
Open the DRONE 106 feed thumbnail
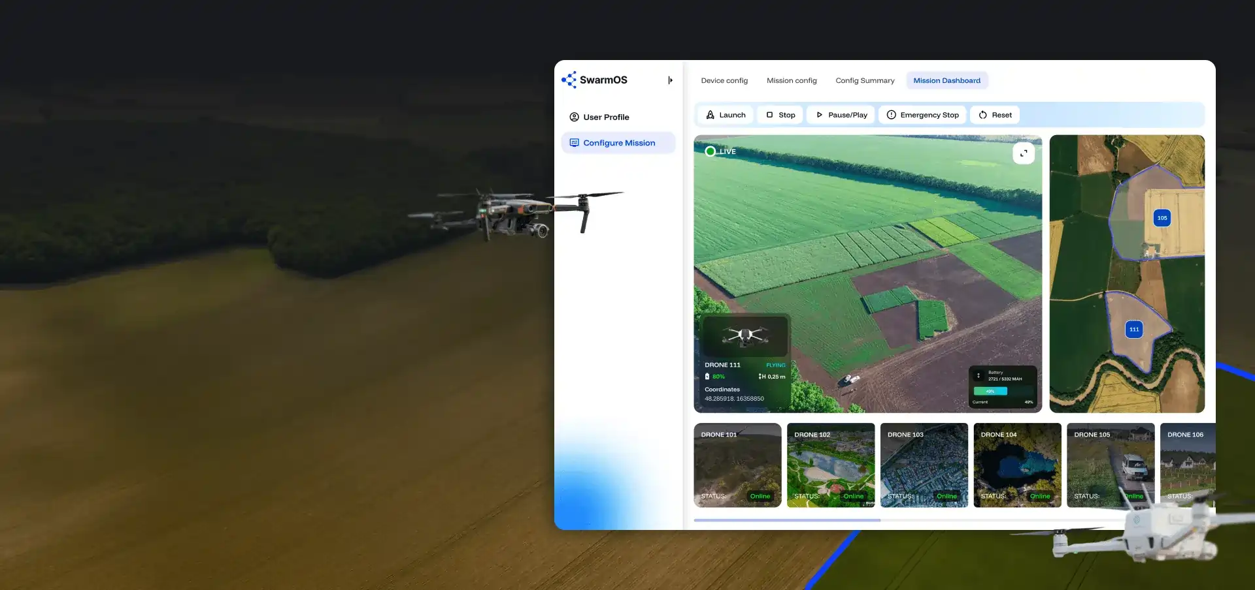point(1188,465)
